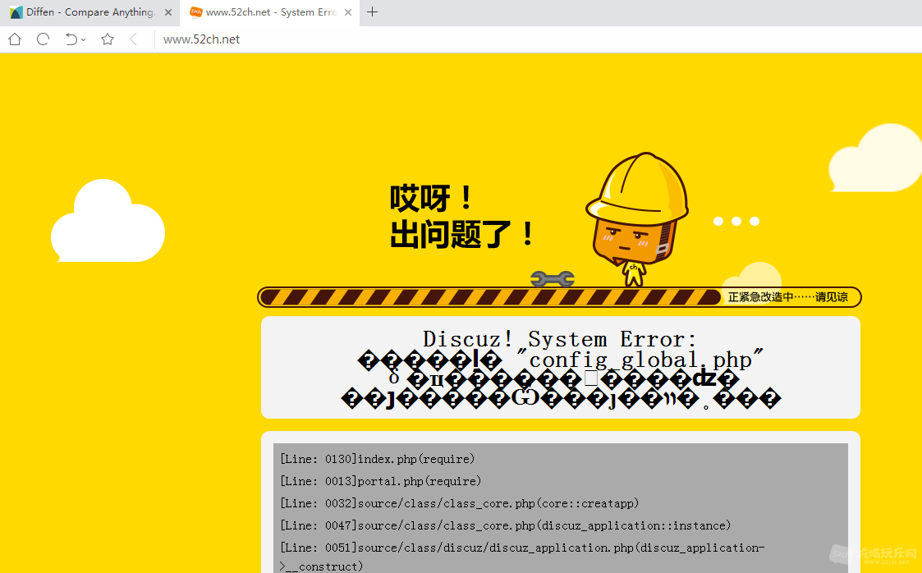Close the Diffen tab
Screen dimensions: 922x573
pyautogui.click(x=168, y=12)
